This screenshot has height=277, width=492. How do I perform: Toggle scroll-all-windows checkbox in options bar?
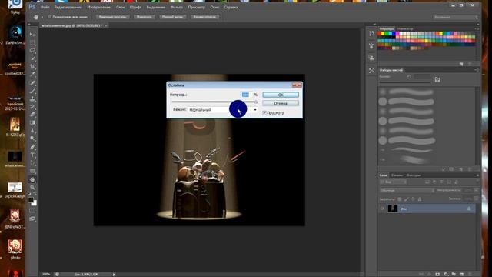(49, 17)
